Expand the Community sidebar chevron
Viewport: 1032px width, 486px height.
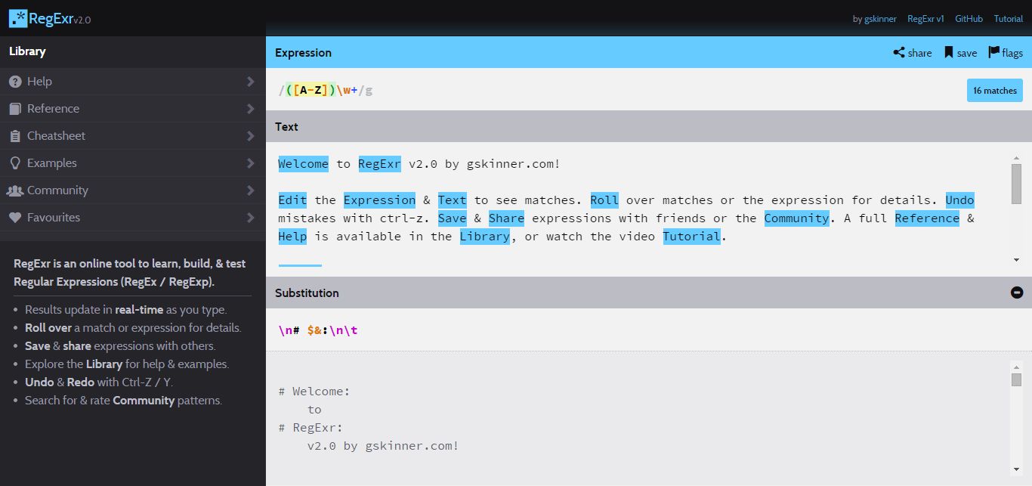coord(251,190)
